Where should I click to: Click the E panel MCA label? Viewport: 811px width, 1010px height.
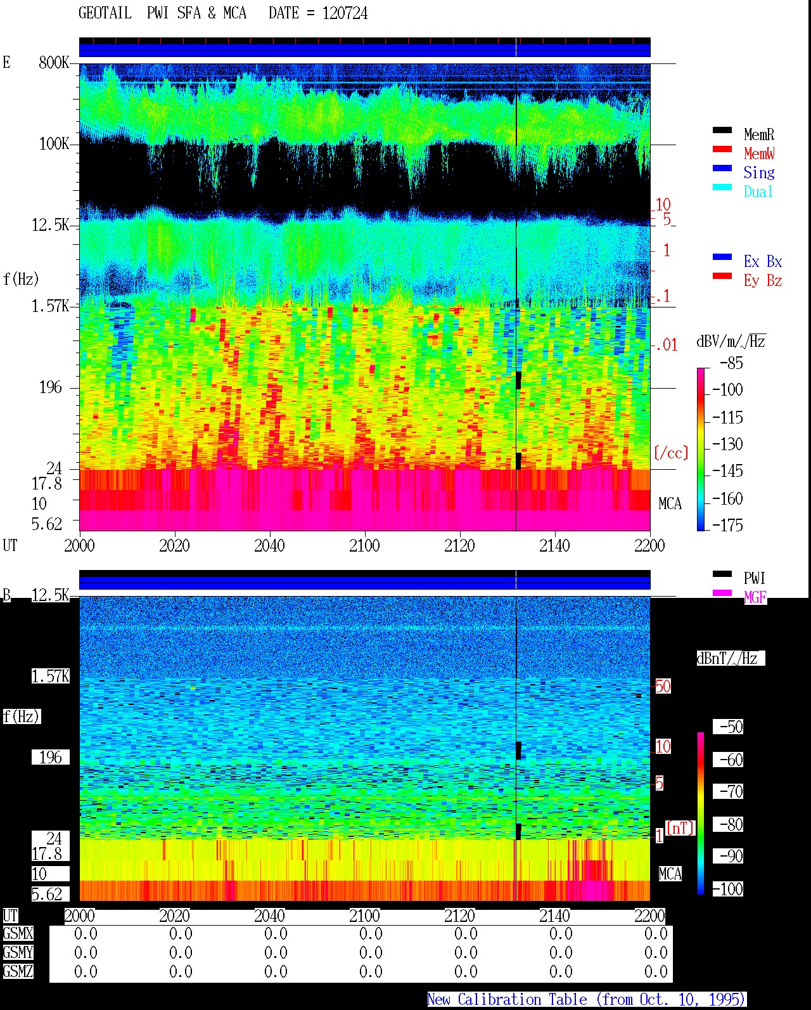(x=670, y=504)
